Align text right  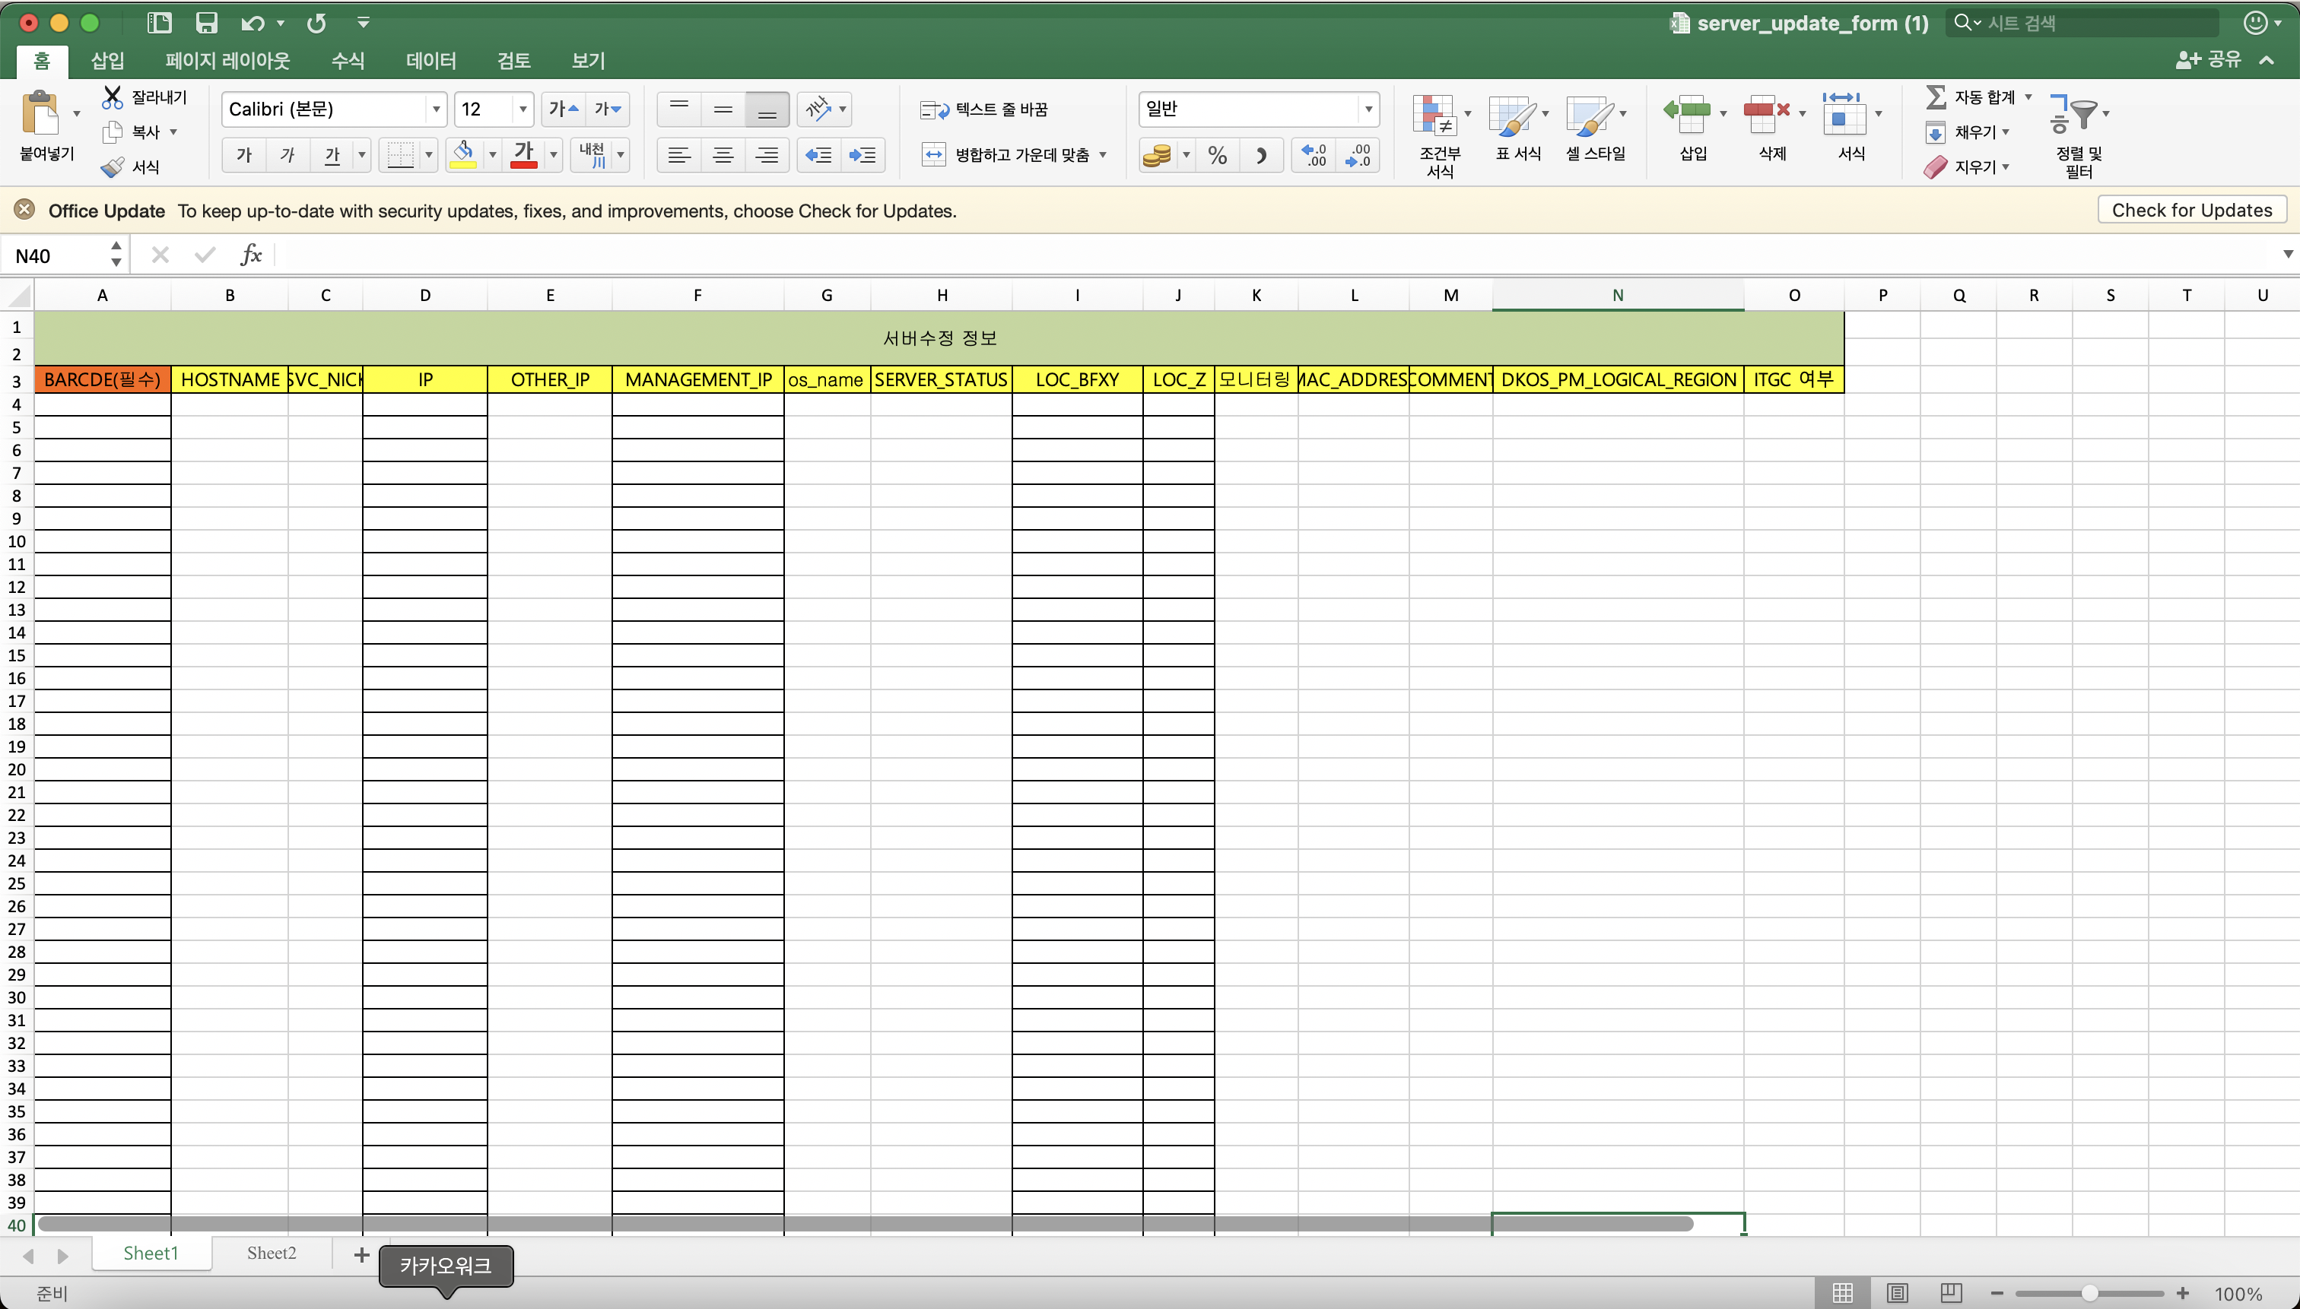coord(767,154)
